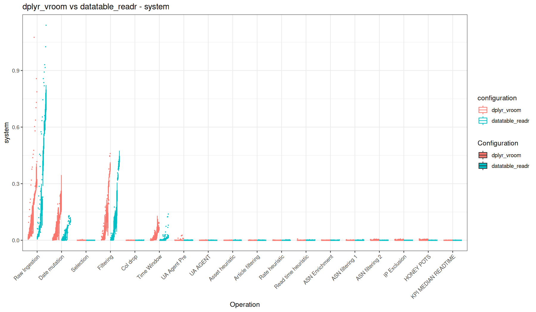Click the 'UA Agent Pre' axis label

[x=174, y=267]
